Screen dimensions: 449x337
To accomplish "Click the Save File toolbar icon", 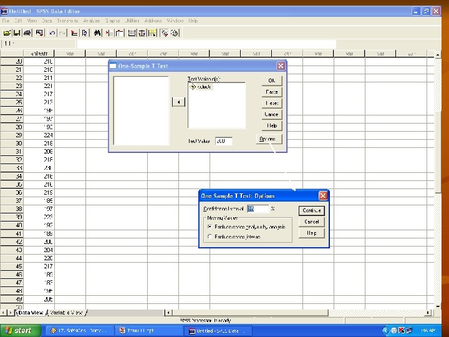I will pyautogui.click(x=17, y=33).
